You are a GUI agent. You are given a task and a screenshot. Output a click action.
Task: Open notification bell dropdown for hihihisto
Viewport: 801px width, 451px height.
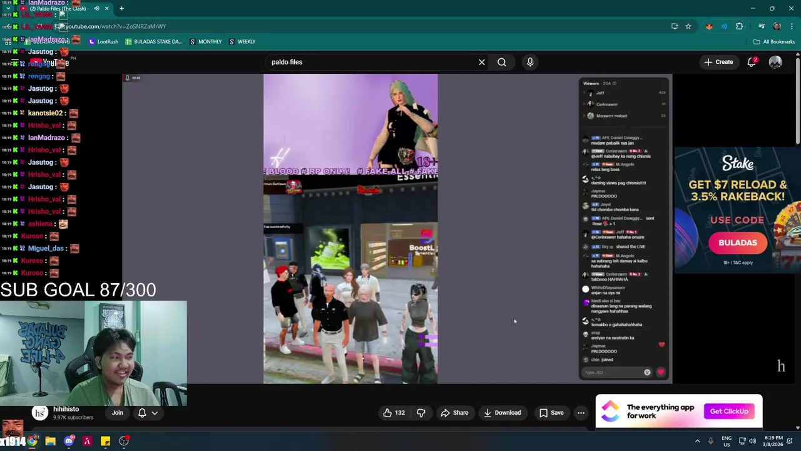pos(148,413)
